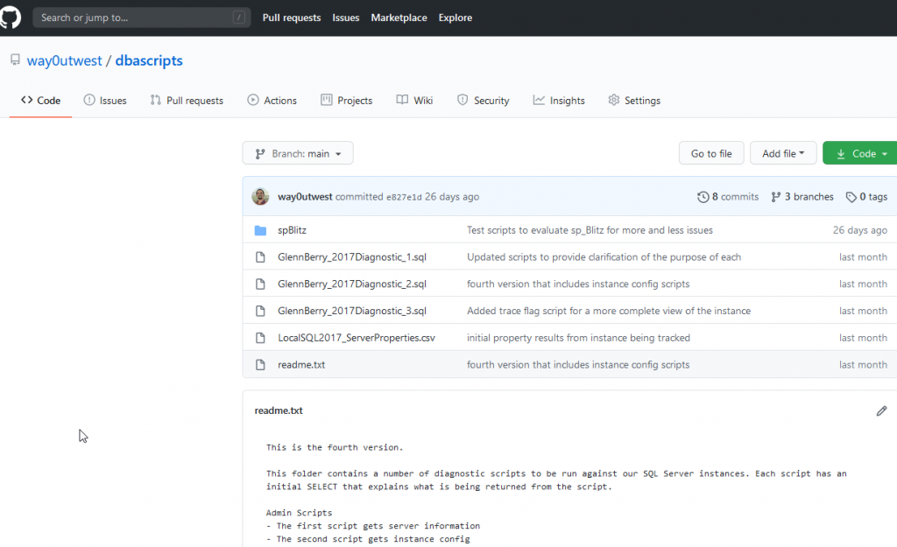
Task: Select Marketplace in the top navigation
Action: [x=399, y=17]
